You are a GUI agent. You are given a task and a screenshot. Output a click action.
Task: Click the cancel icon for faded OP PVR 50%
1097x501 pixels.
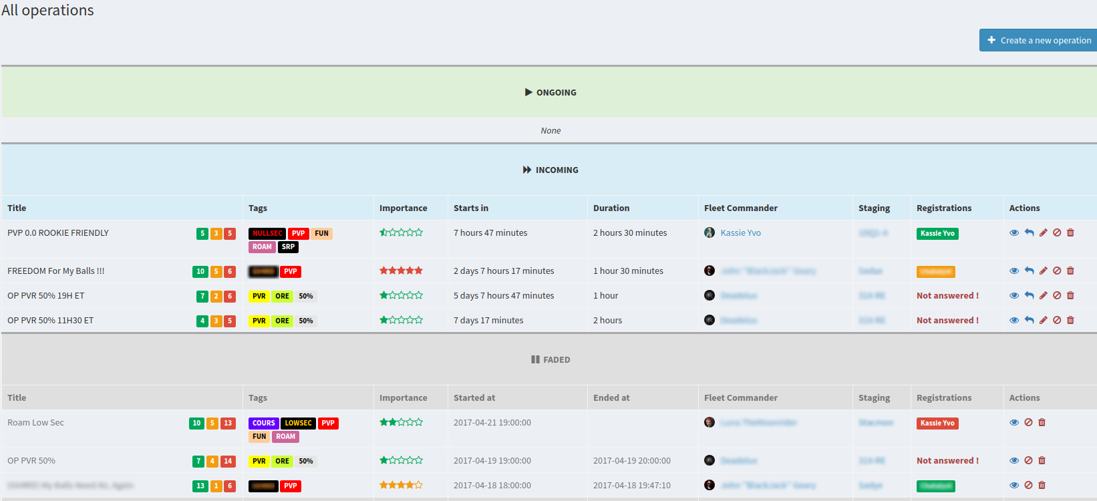pyautogui.click(x=1028, y=460)
